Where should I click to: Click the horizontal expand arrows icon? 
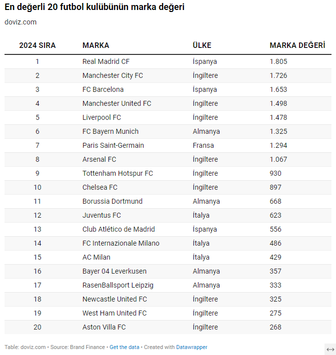(x=330, y=349)
